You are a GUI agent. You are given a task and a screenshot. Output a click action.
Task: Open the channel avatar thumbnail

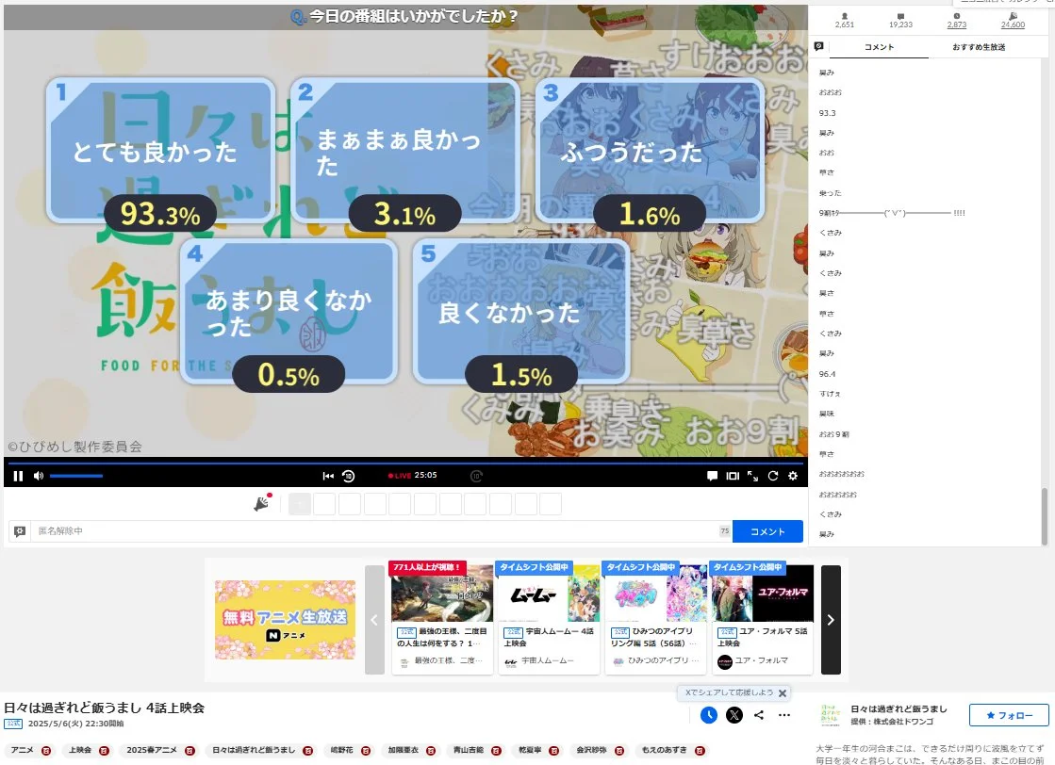[x=831, y=715]
